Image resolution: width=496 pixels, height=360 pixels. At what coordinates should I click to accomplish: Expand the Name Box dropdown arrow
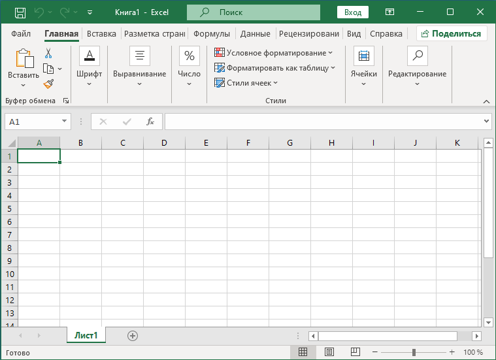pyautogui.click(x=64, y=122)
